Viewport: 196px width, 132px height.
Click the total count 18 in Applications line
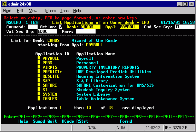coord(110,108)
